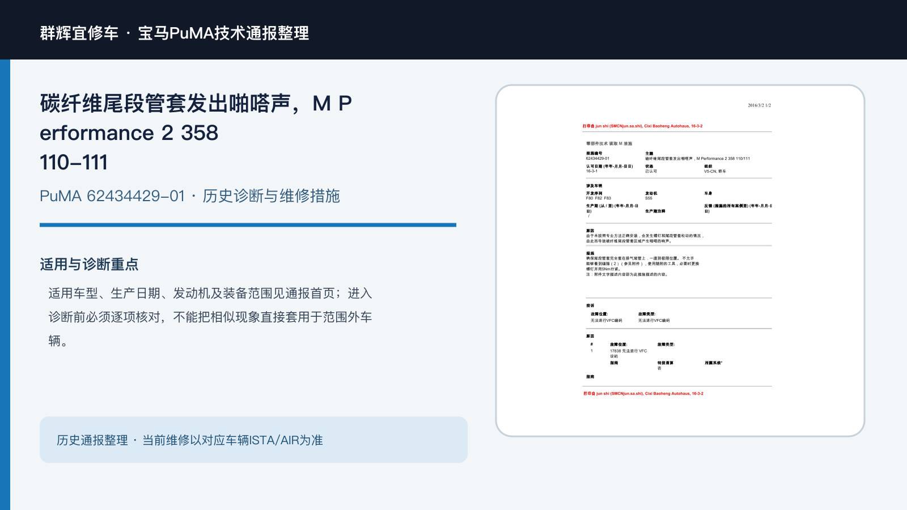Select the 开发序列 F80 F82 F83 entry
907x510 pixels.
599,195
